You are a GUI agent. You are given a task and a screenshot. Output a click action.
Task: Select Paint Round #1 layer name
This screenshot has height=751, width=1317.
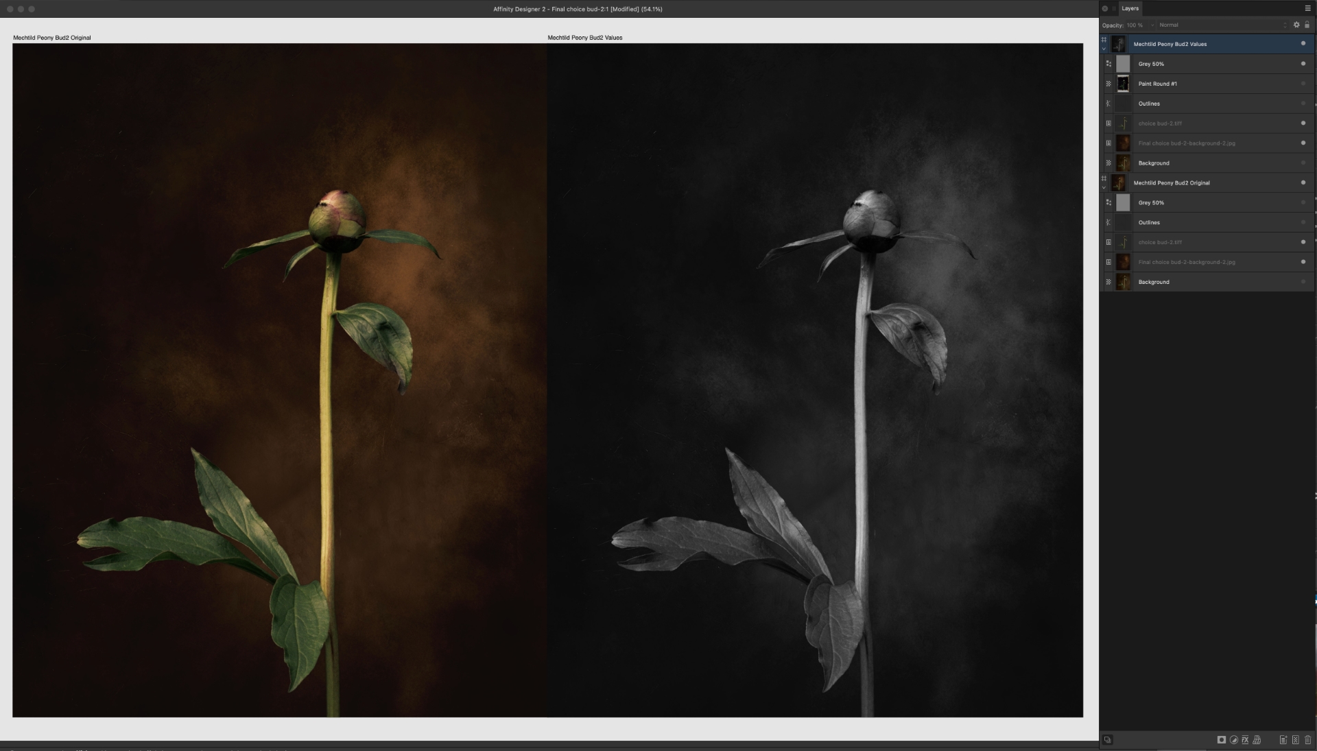coord(1157,84)
